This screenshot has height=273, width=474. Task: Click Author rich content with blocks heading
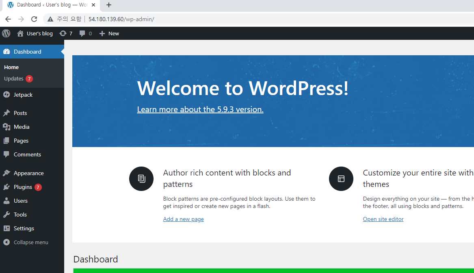click(227, 178)
